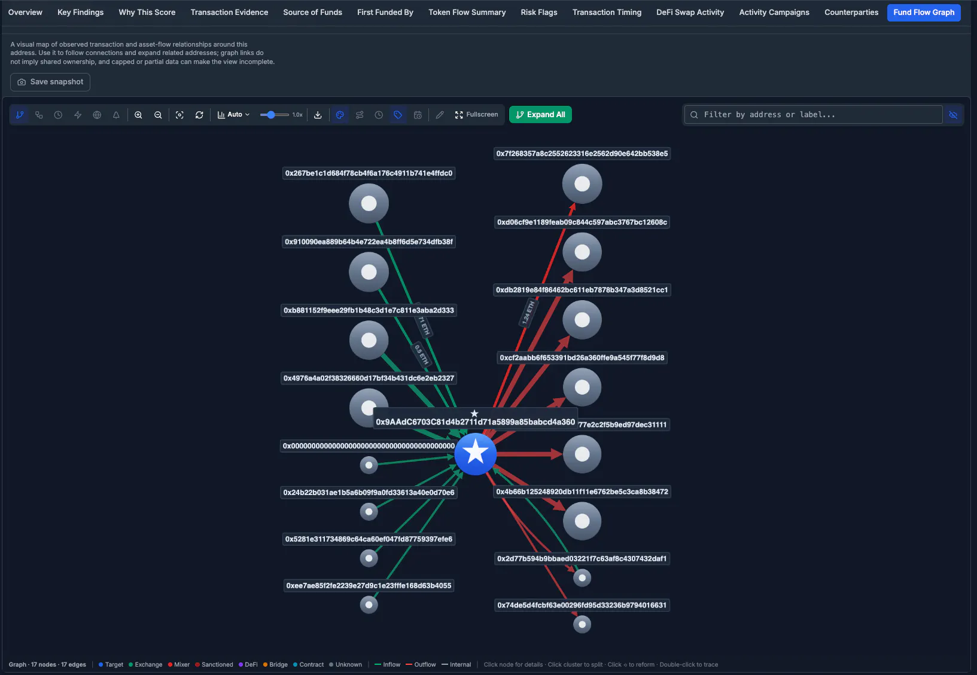Click the lightning bolt layout icon
Image resolution: width=977 pixels, height=675 pixels.
[x=78, y=115]
